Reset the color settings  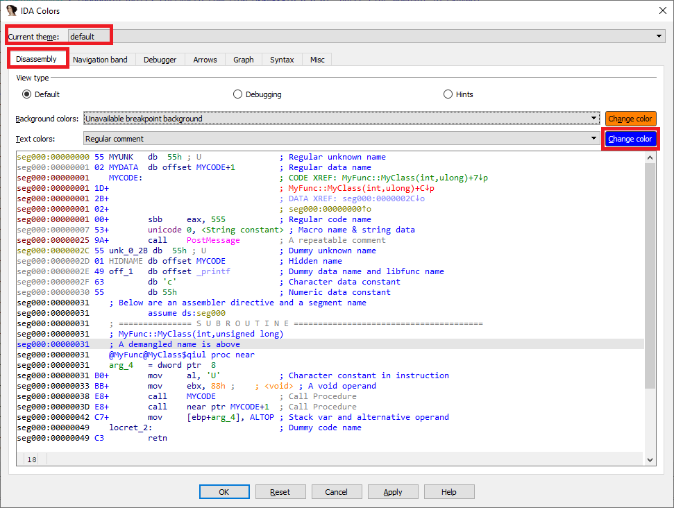coord(280,491)
